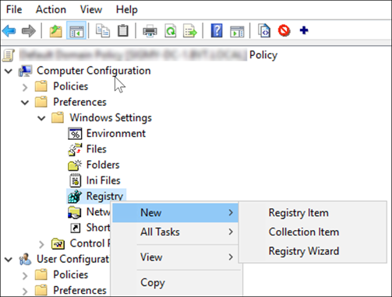392x297 pixels.
Task: Select the Computer Configuration label
Action: click(94, 71)
